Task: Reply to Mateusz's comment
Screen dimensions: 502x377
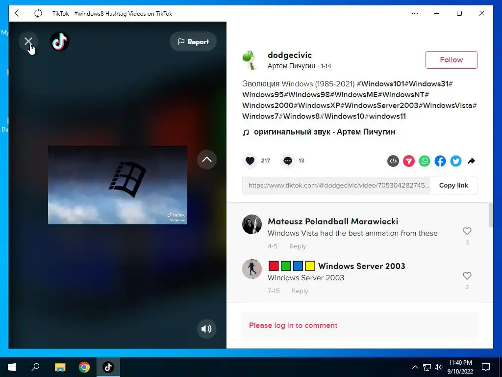Action: point(298,246)
